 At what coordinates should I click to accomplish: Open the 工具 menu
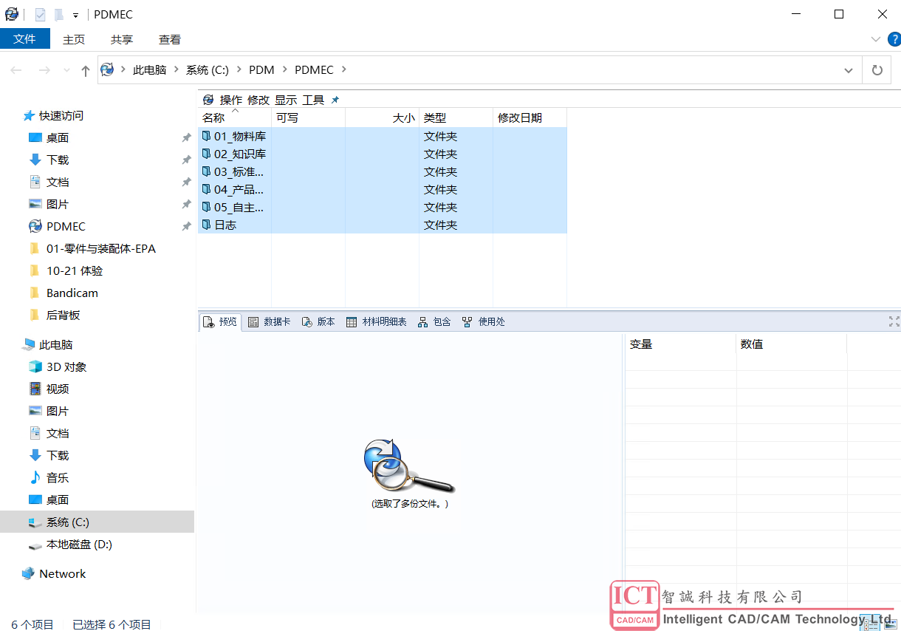[313, 100]
